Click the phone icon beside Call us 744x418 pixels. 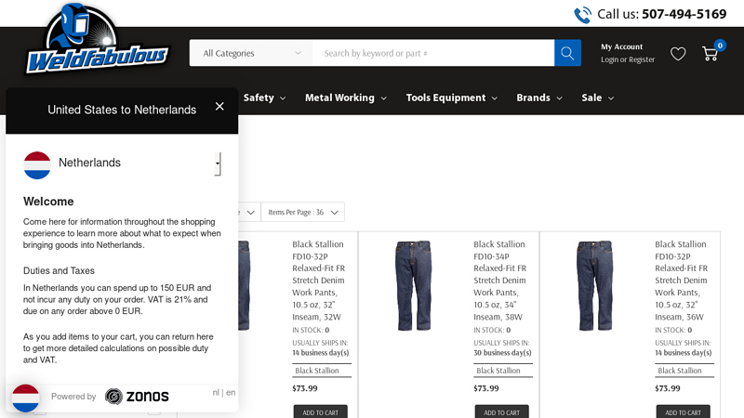pos(583,15)
